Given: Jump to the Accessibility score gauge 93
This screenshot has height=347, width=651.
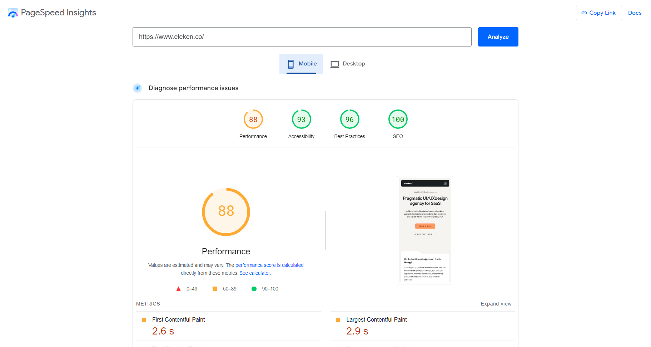Looking at the screenshot, I should pyautogui.click(x=302, y=119).
